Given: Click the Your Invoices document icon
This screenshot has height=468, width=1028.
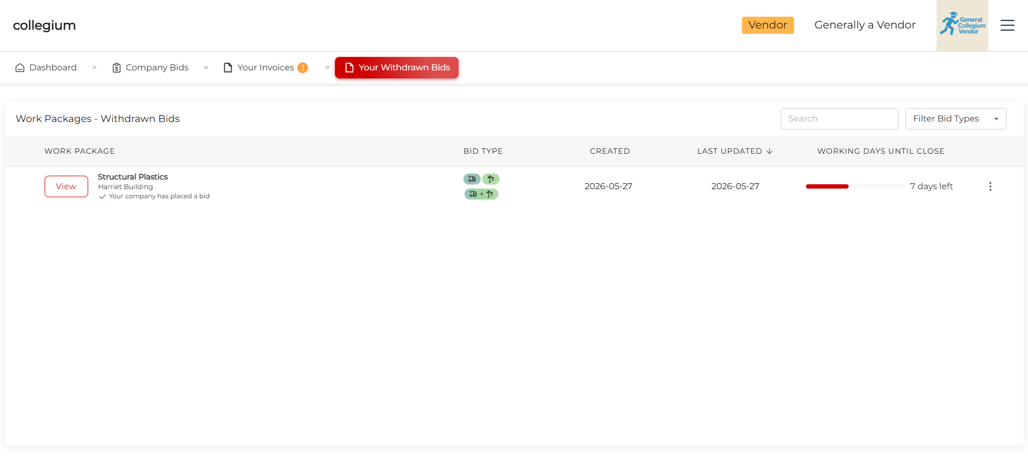Looking at the screenshot, I should (228, 68).
